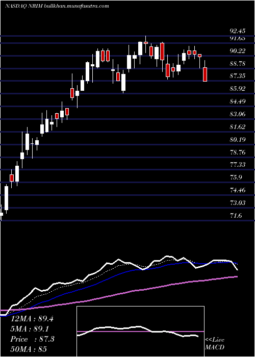255x357 pixels.
Task: Click the 77.33 price axis label
Action: [x=238, y=164]
